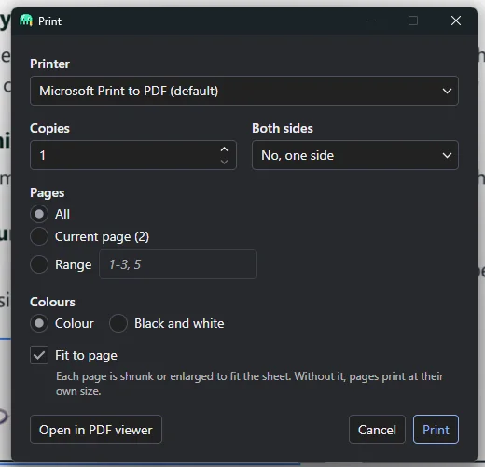Click the Copies number field
The image size is (485, 467).
(133, 155)
